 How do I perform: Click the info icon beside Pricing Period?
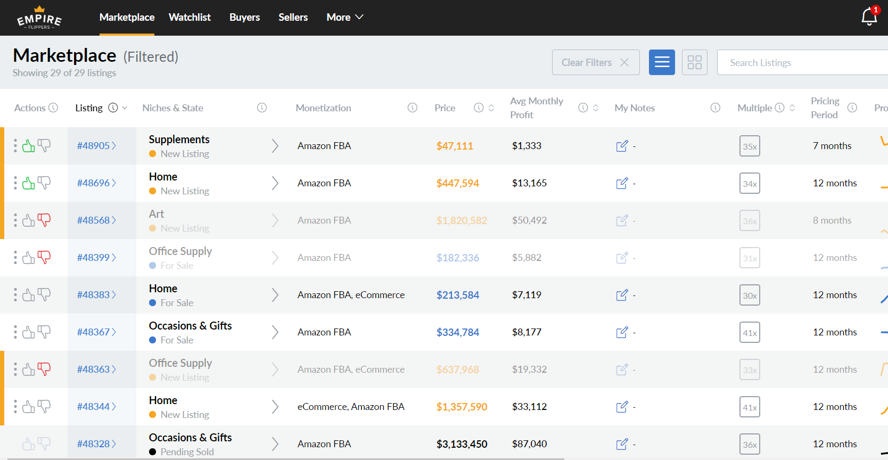pos(852,108)
